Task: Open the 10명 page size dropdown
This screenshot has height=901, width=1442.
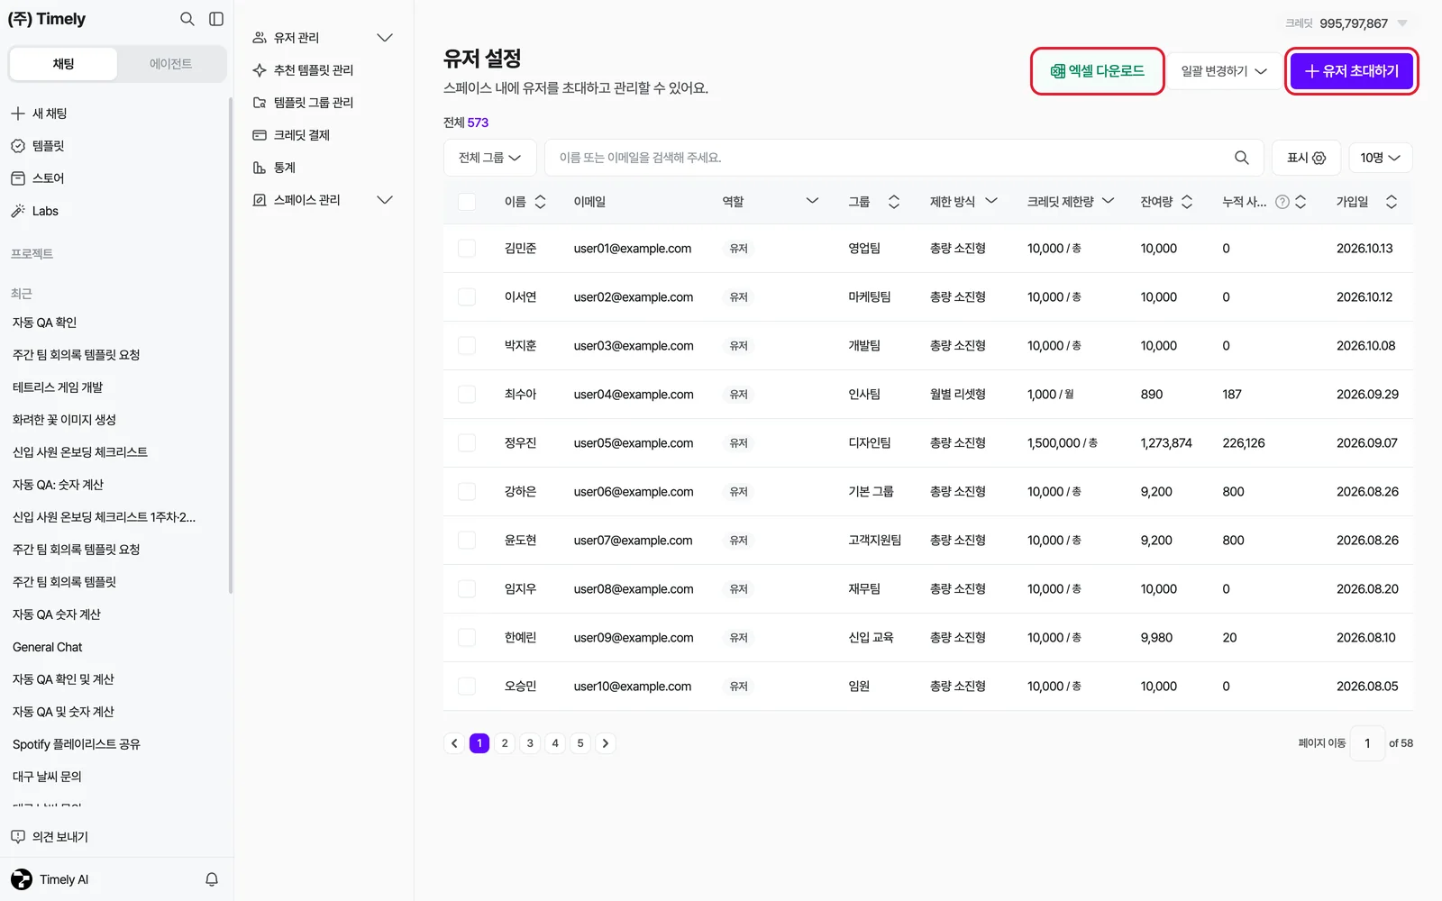Action: click(1381, 158)
